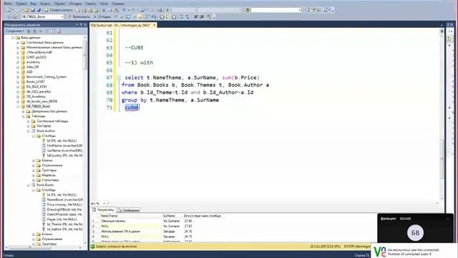Click the Increase indent toolbar icon
This screenshot has height=258, width=458.
tap(202, 17)
